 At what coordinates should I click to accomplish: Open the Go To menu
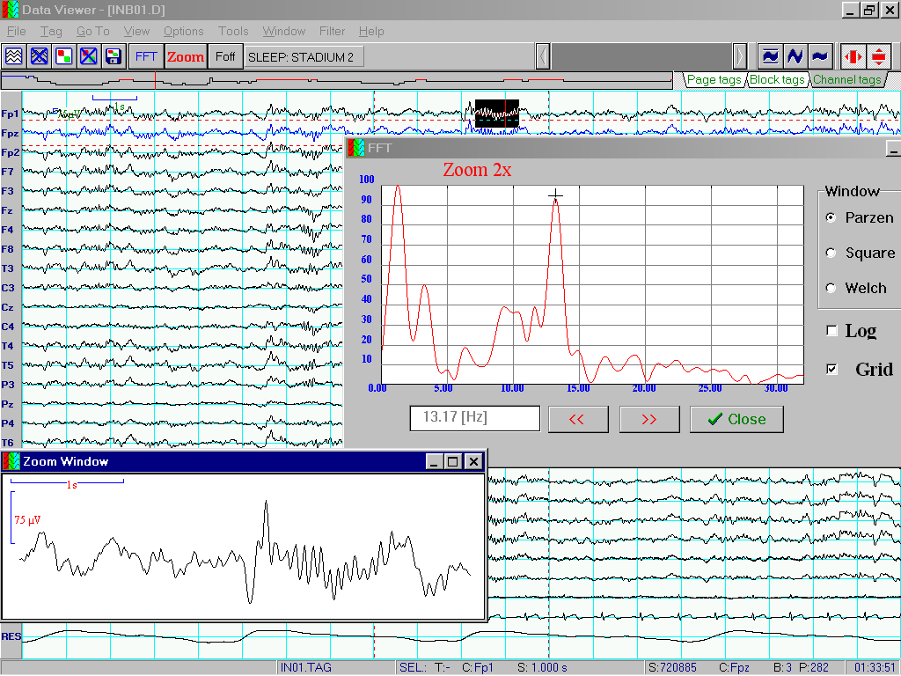click(x=92, y=31)
